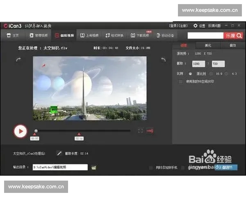Image resolution: width=246 pixels, height=197 pixels.
Task: Click the file name 太空知识.flv text
Action: point(55,48)
